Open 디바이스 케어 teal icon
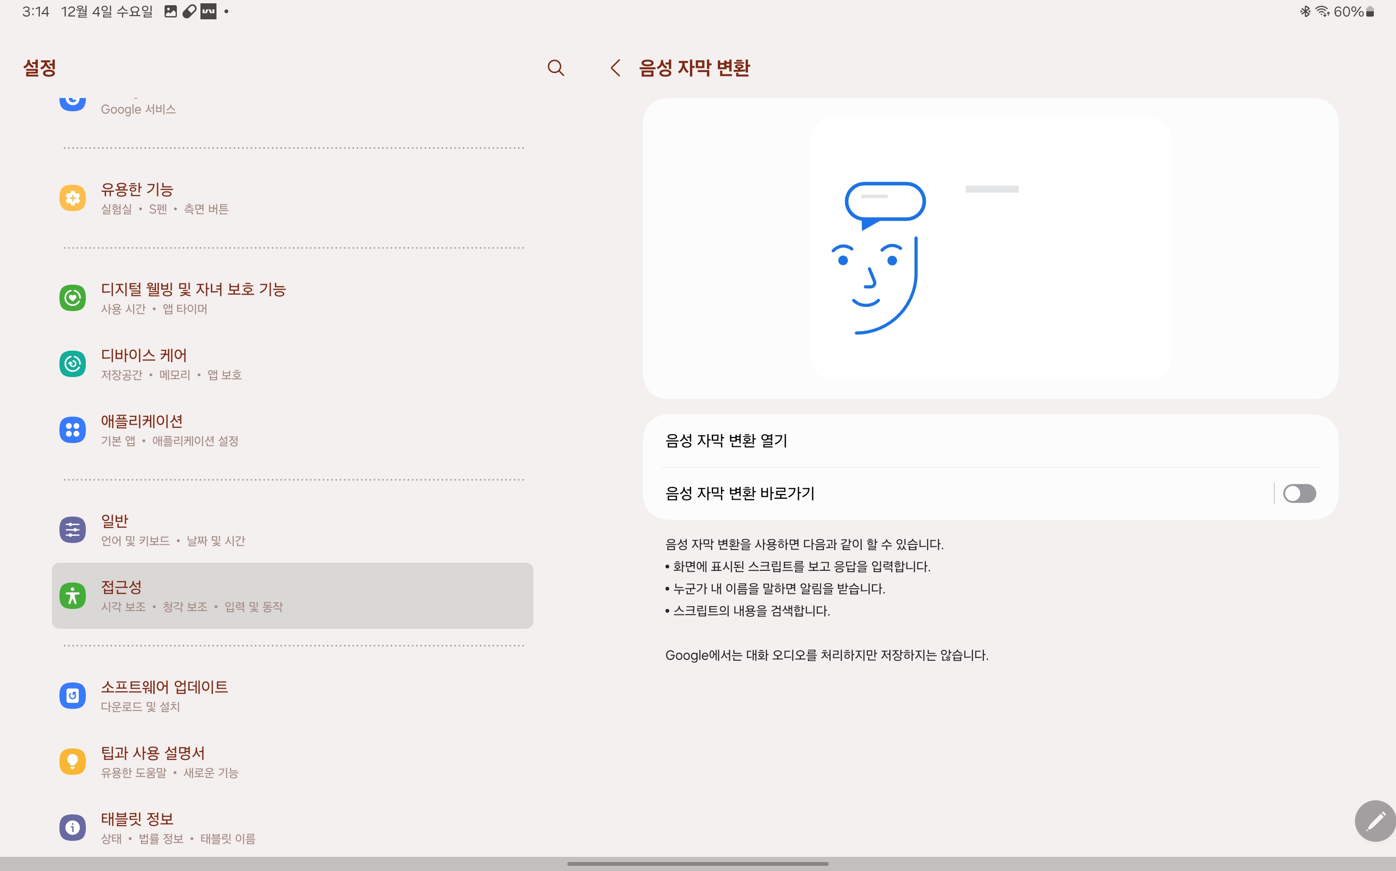 pos(73,364)
